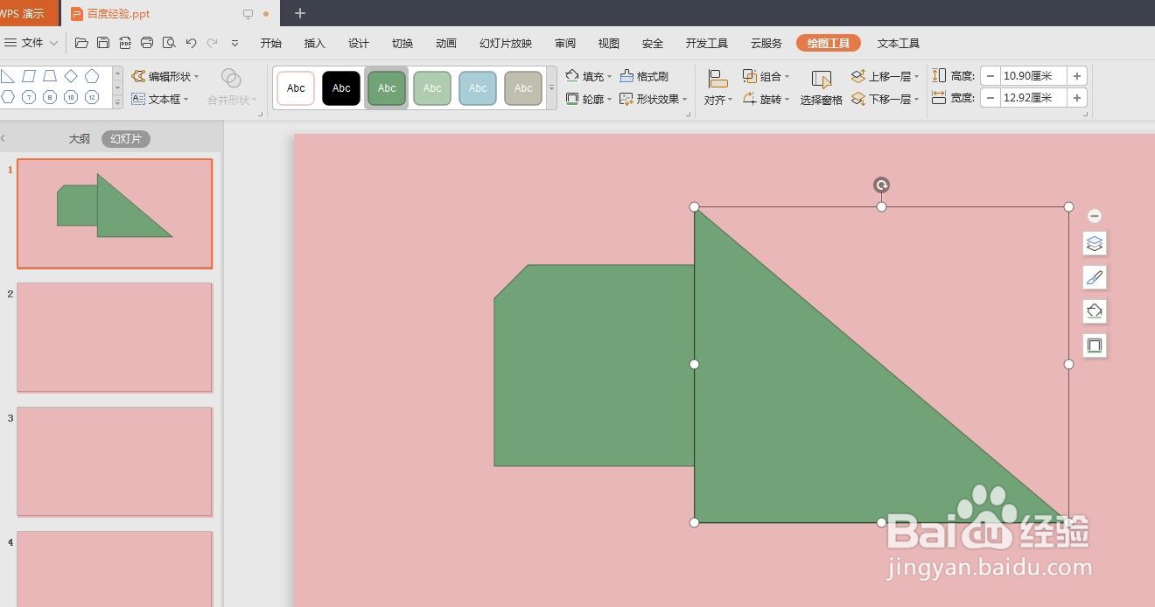Open the Fill (填充) dropdown
The height and width of the screenshot is (607, 1155).
pyautogui.click(x=589, y=76)
